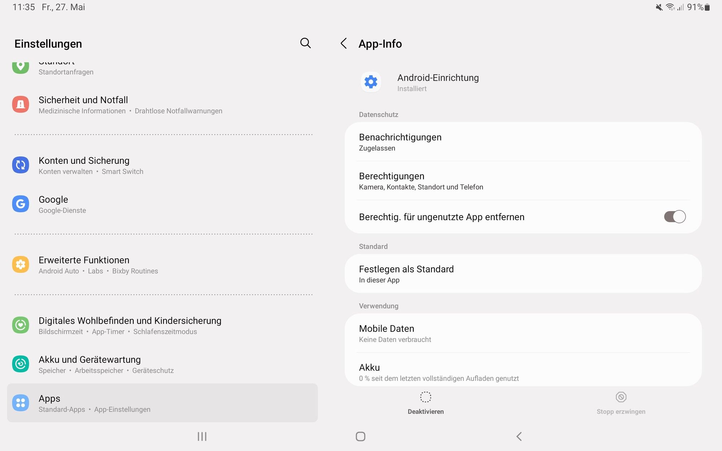Viewport: 722px width, 451px height.
Task: Tap Stopp erzwingen icon
Action: 621,397
